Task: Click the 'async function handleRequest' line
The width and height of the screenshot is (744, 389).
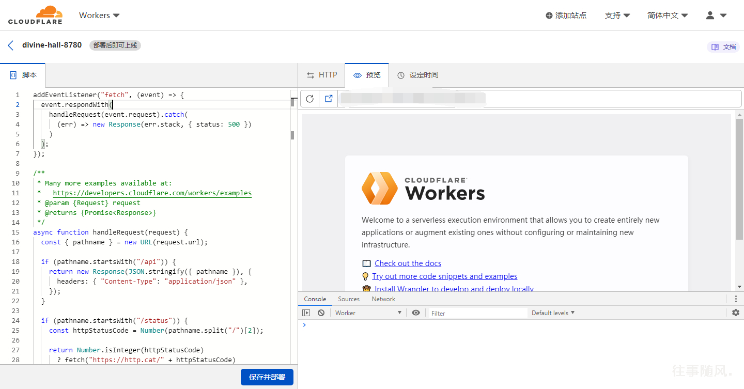Action: (x=111, y=232)
